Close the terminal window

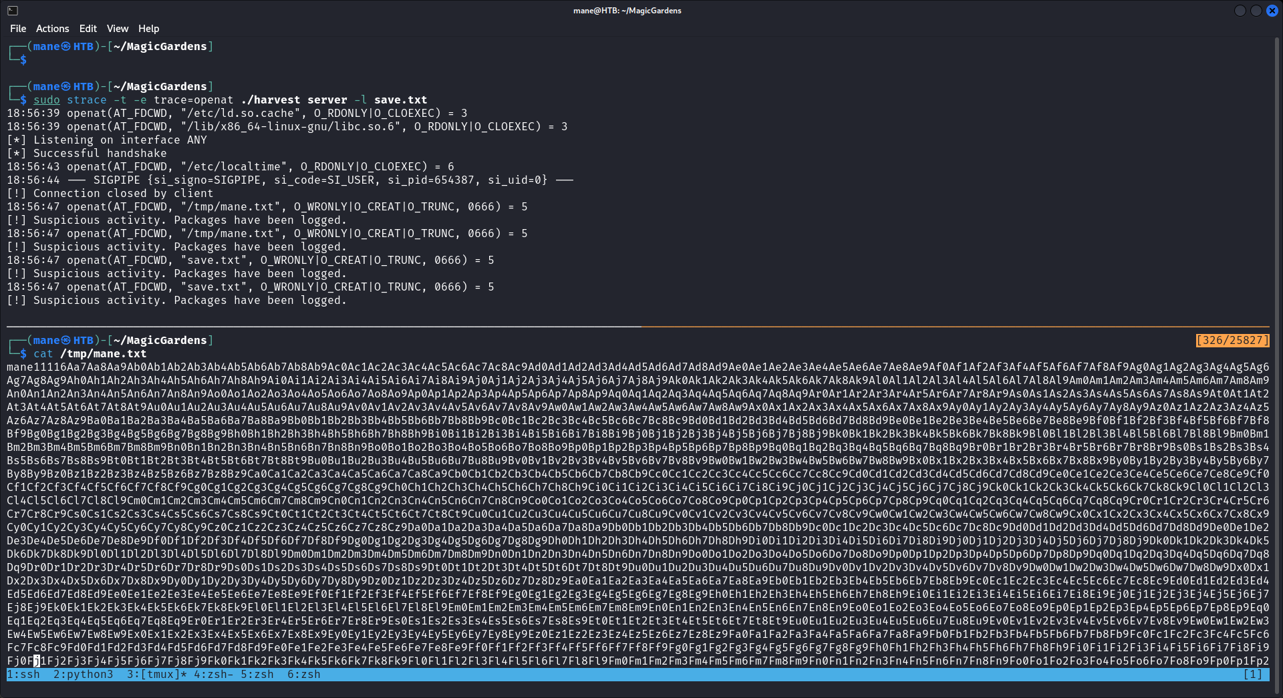tap(1272, 11)
